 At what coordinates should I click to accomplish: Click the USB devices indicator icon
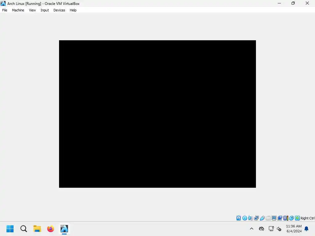(x=262, y=218)
